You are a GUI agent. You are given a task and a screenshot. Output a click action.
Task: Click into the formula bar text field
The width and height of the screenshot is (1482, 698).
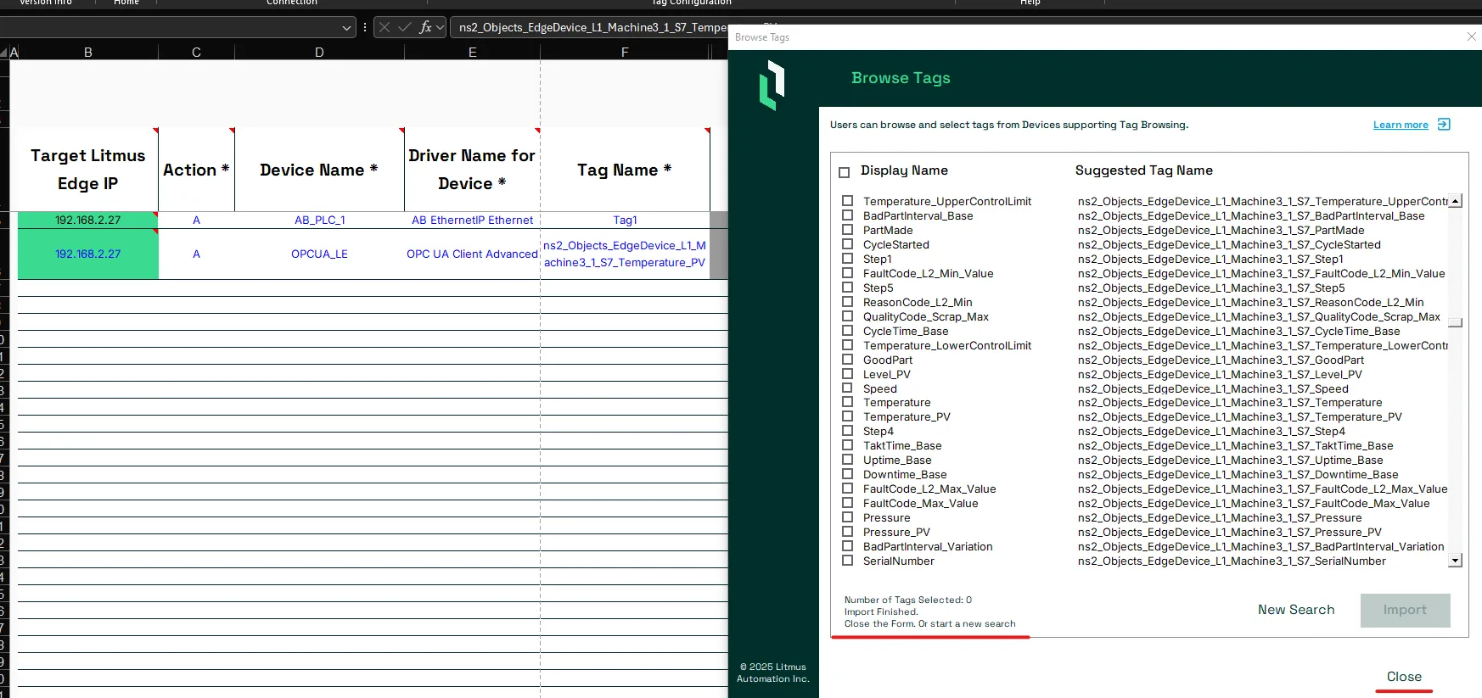(x=592, y=27)
